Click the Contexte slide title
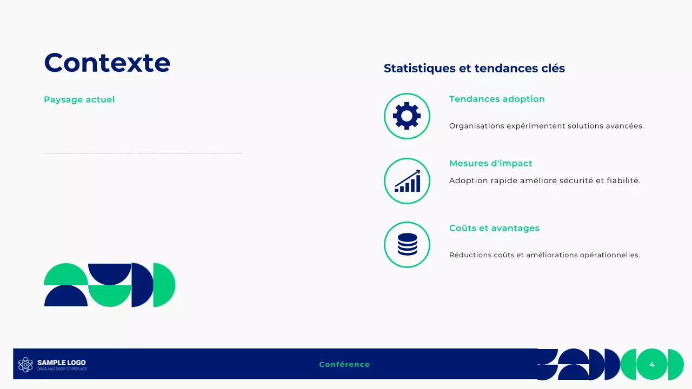The width and height of the screenshot is (692, 389). point(107,62)
